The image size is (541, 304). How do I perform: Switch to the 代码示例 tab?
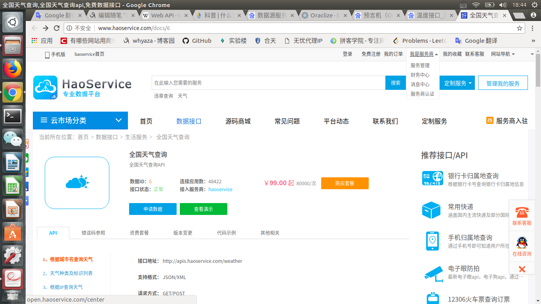click(227, 233)
